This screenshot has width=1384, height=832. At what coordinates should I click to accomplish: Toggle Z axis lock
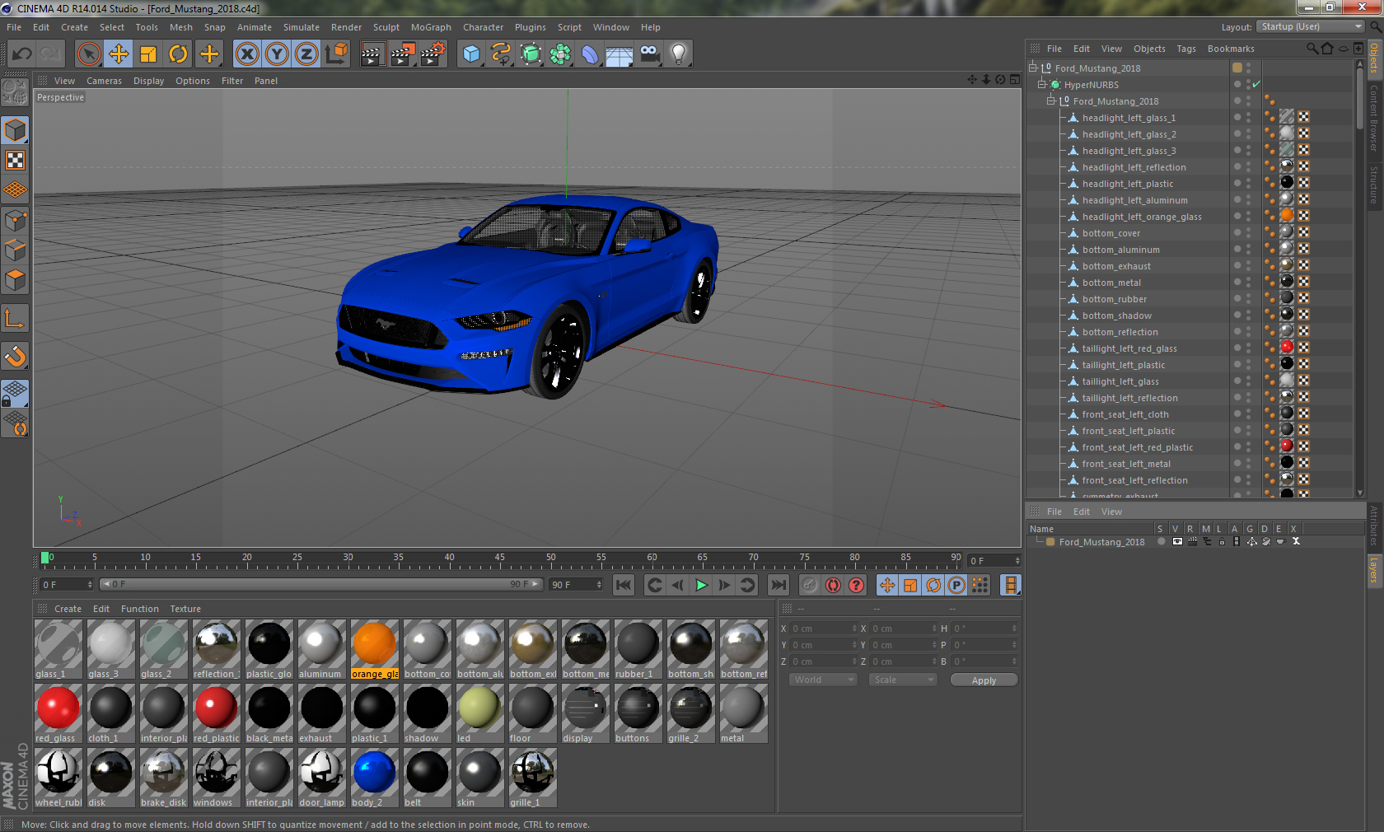point(306,54)
